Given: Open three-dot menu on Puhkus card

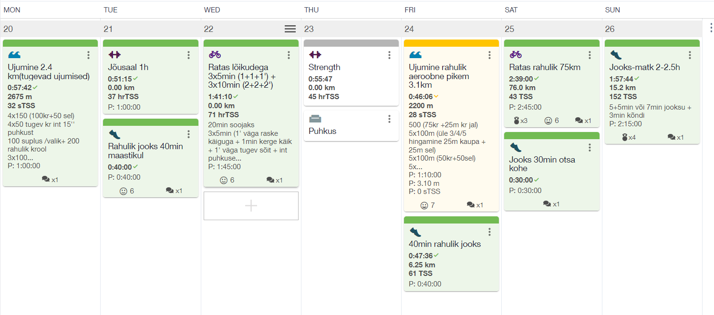Looking at the screenshot, I should pyautogui.click(x=389, y=119).
